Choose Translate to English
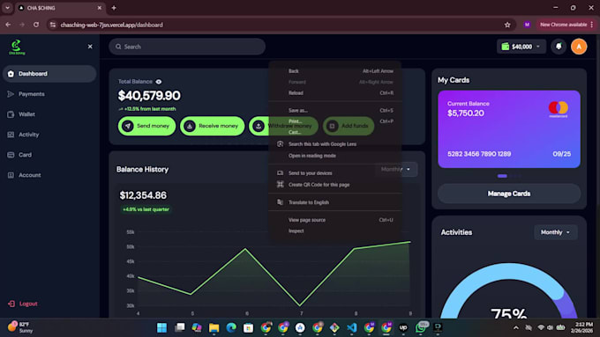The height and width of the screenshot is (337, 600). (335, 202)
